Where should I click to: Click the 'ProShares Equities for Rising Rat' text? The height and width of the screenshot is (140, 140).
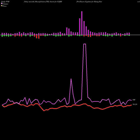(x=89, y=2)
